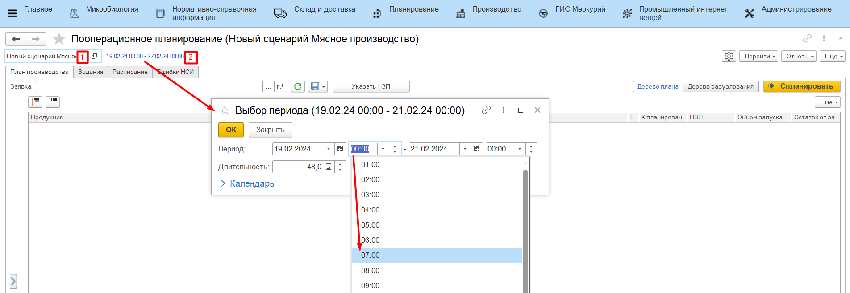The height and width of the screenshot is (293, 850).
Task: Click the settings gear icon near Перейти
Action: 729,56
